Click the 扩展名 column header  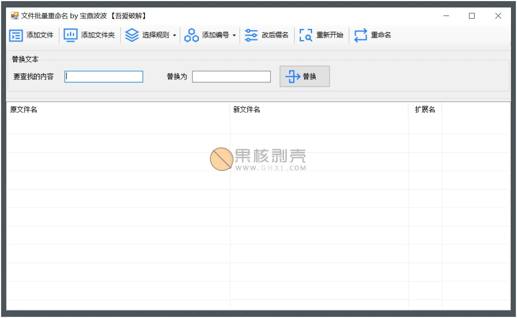(x=425, y=110)
